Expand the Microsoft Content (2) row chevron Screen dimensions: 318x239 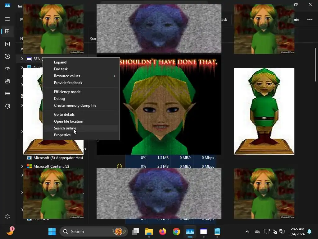[x=22, y=166]
